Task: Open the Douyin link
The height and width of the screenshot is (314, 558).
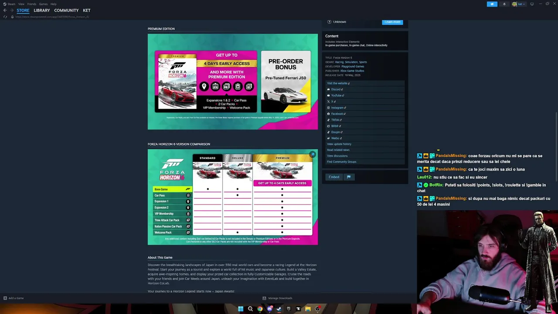Action: (335, 132)
